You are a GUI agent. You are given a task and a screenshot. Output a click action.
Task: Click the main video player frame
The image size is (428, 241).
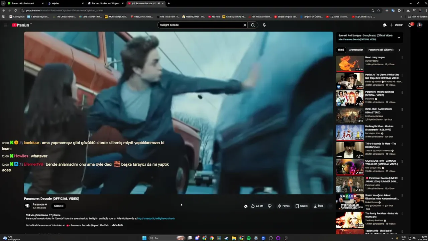[x=179, y=113]
